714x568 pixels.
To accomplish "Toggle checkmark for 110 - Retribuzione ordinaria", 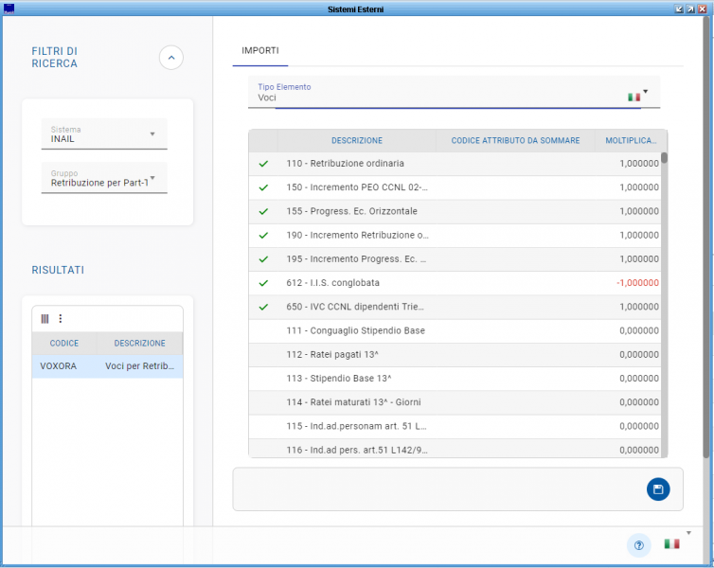I will tap(263, 164).
